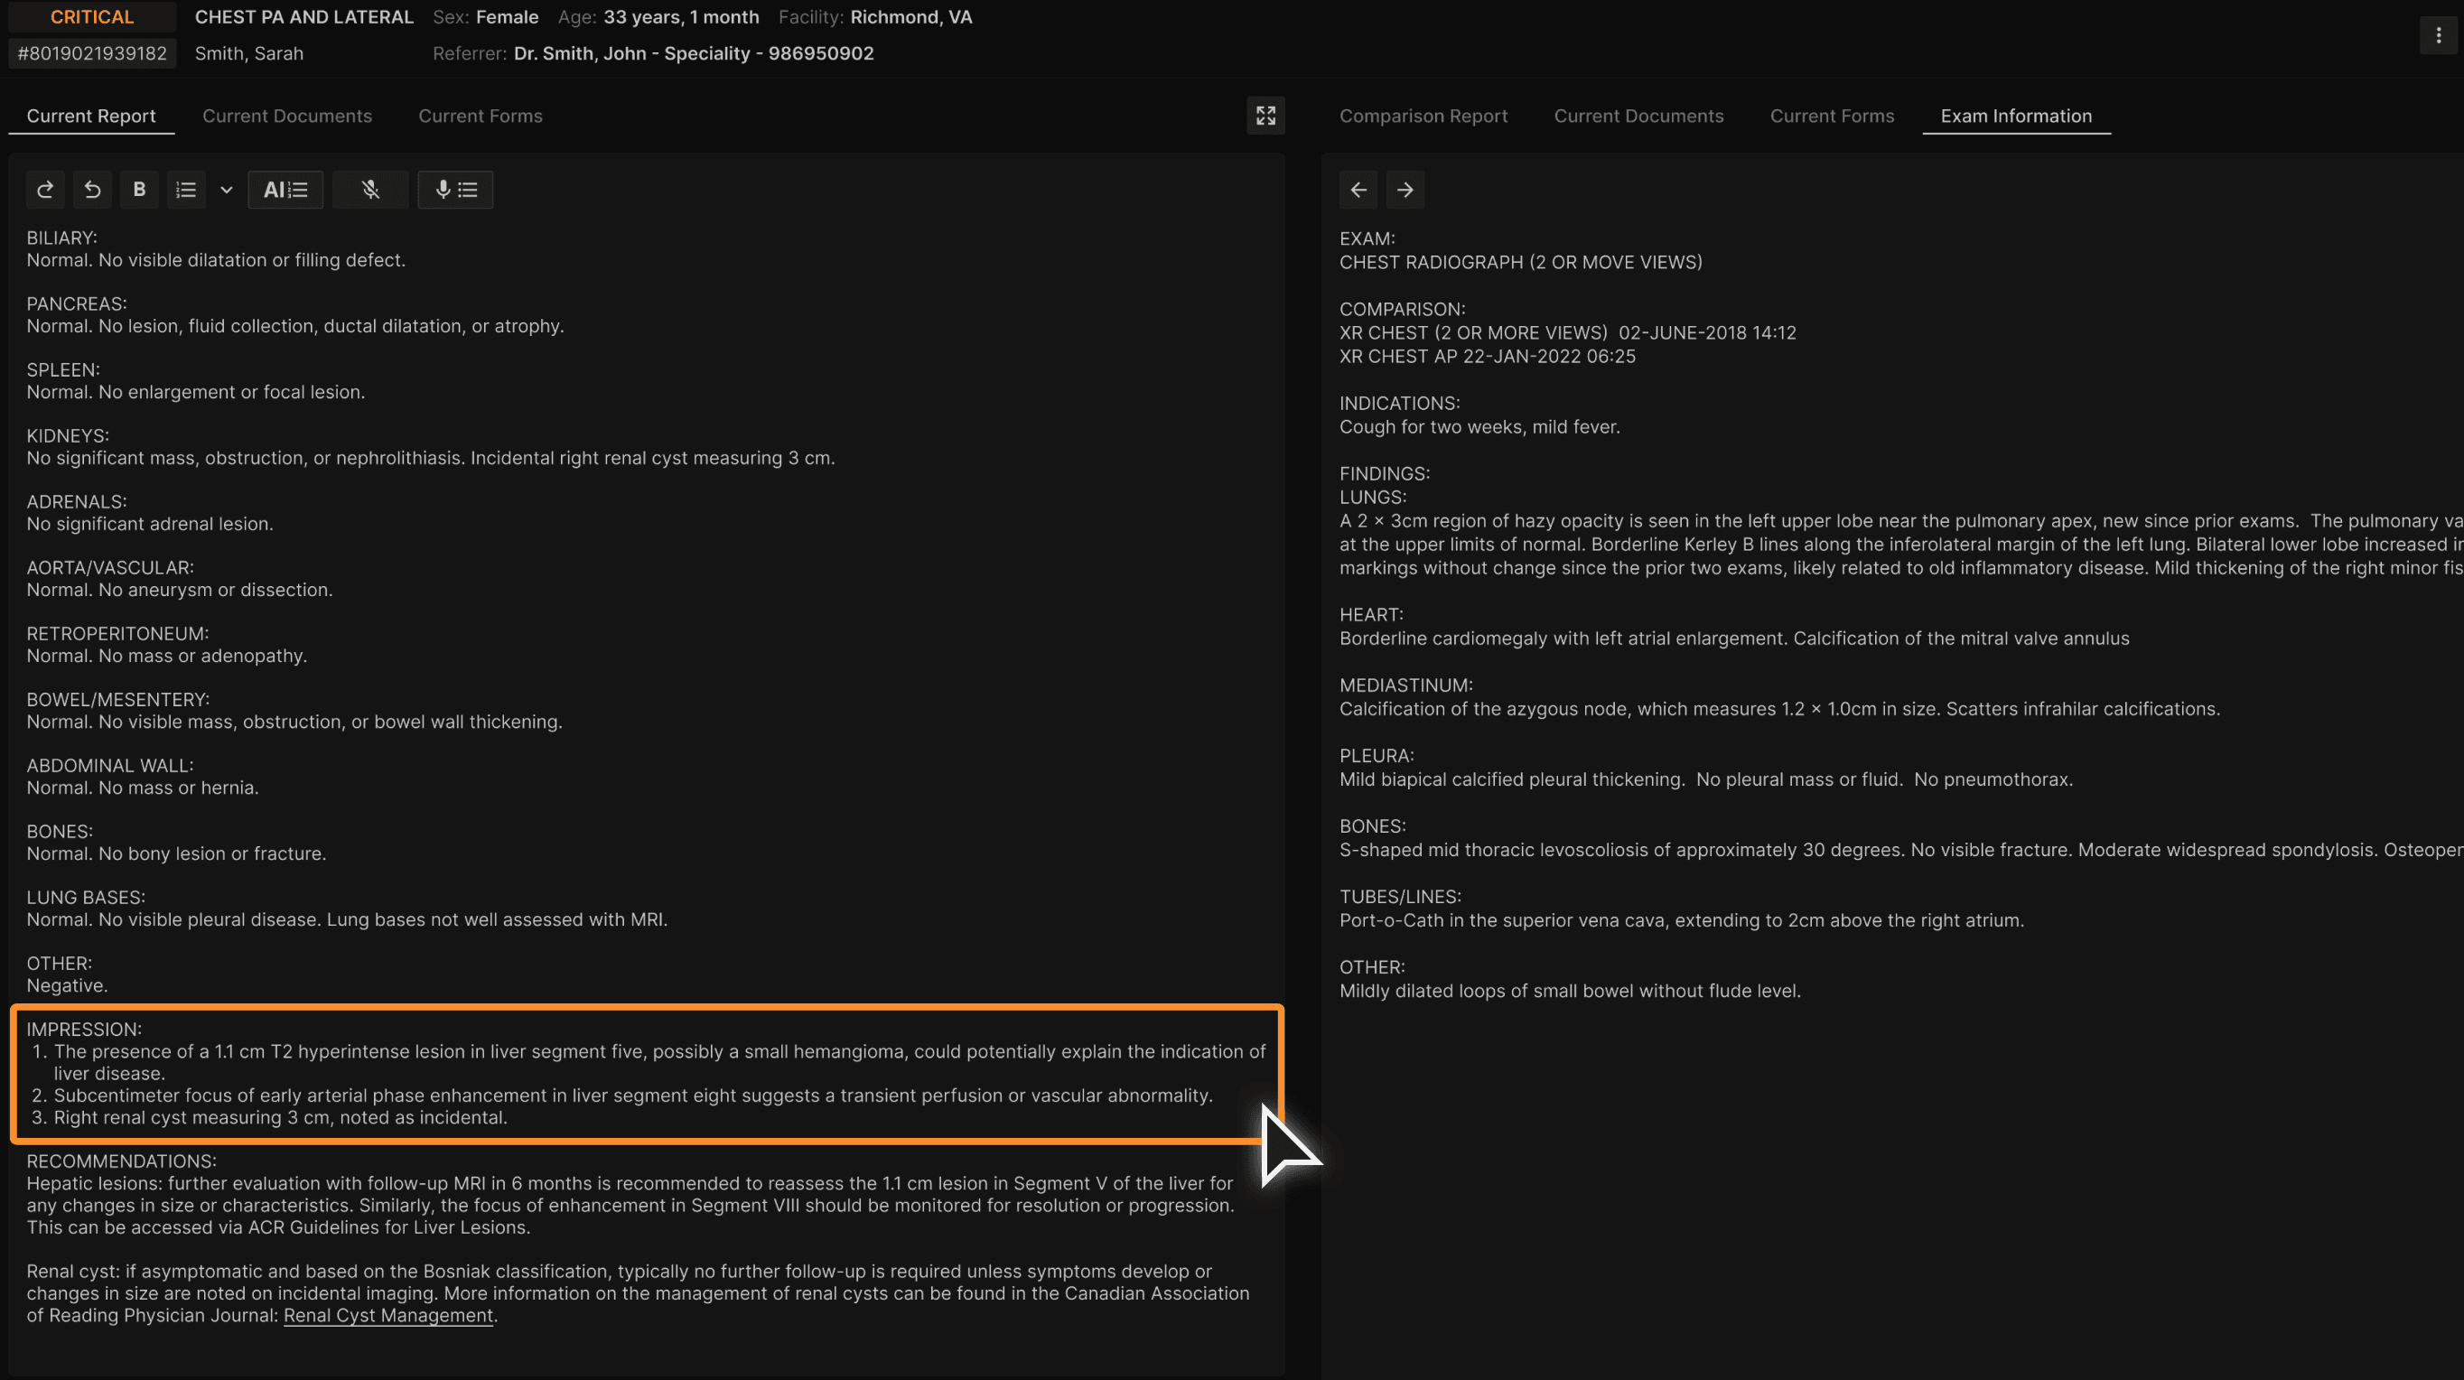Go to previous exam with left arrow
2464x1380 pixels.
coord(1358,190)
